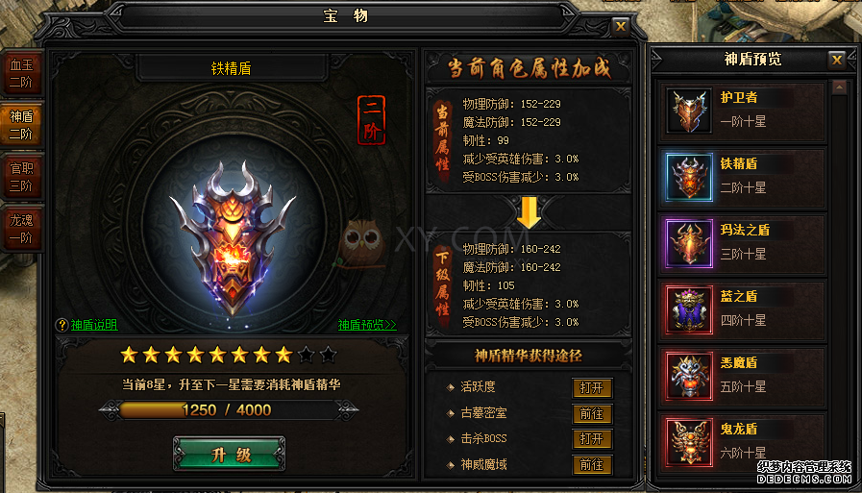Click 打开 button next to 击杀BOSS

click(592, 438)
